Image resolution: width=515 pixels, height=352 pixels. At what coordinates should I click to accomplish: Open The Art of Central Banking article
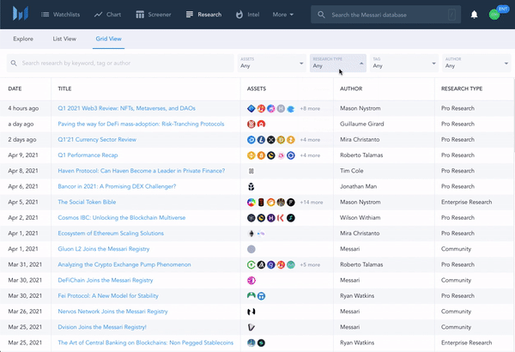(146, 343)
